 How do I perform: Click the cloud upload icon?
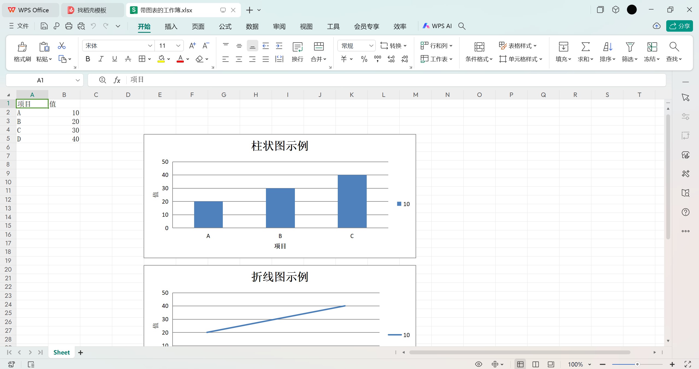(656, 26)
